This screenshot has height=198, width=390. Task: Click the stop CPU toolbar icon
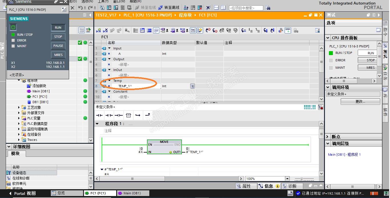pyautogui.click(x=200, y=8)
